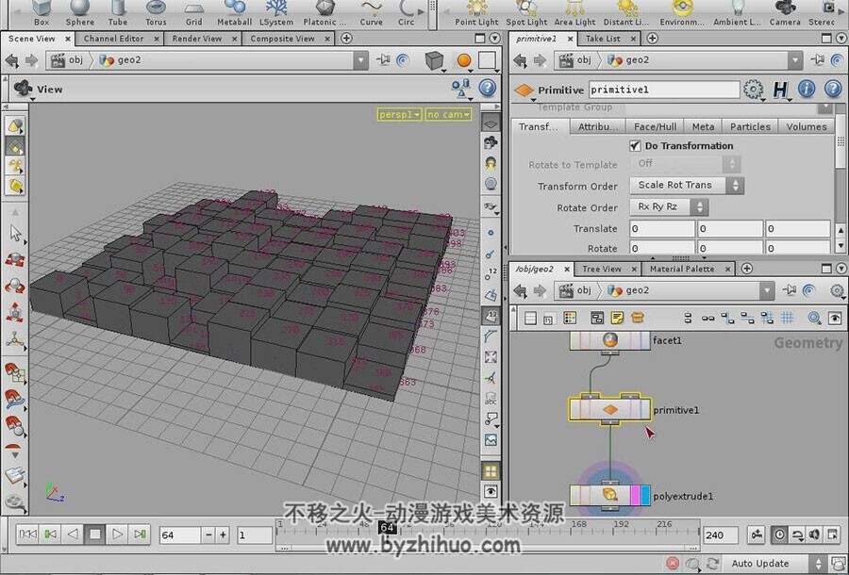Expand parameter pane path dropdown arrow
Viewport: 849px width, 575px height.
[795, 60]
